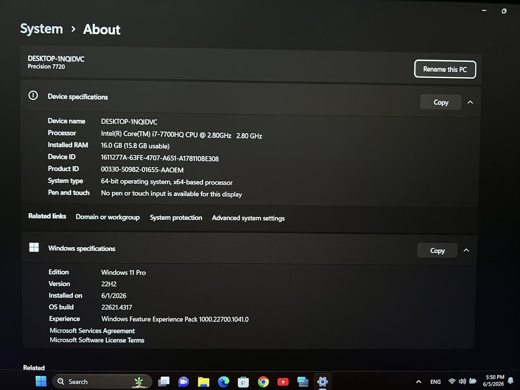Click the Windows Feature Experience Pack text

175,319
